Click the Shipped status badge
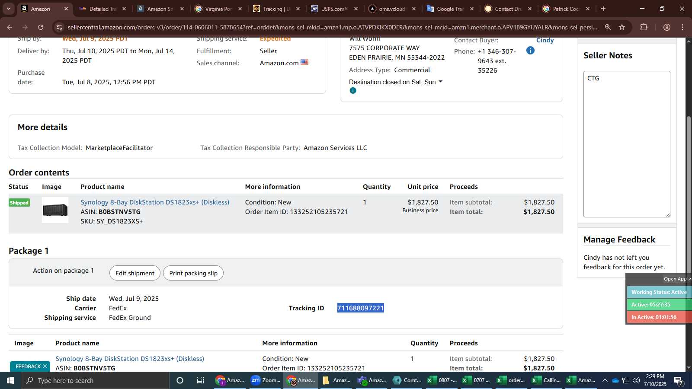 point(19,203)
